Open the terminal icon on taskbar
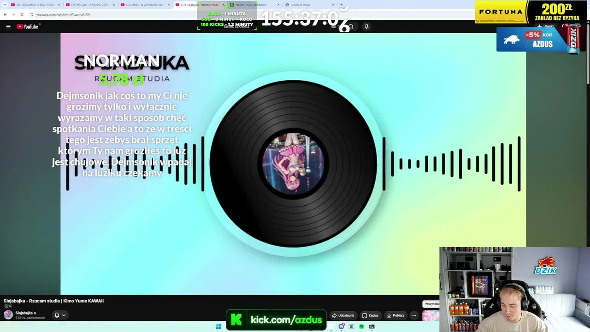 (372, 326)
